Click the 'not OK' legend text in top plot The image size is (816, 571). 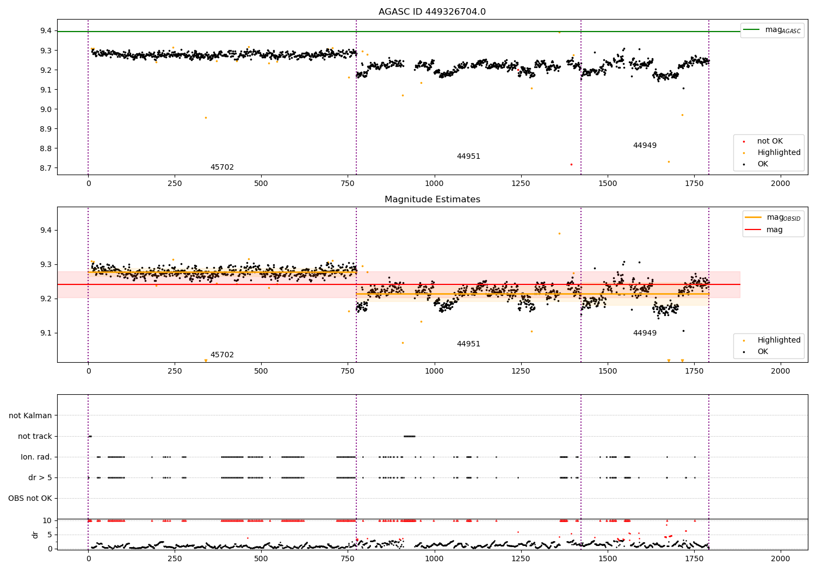pos(770,141)
